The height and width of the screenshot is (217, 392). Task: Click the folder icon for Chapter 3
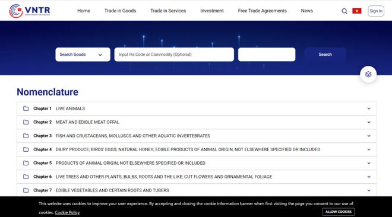click(26, 136)
